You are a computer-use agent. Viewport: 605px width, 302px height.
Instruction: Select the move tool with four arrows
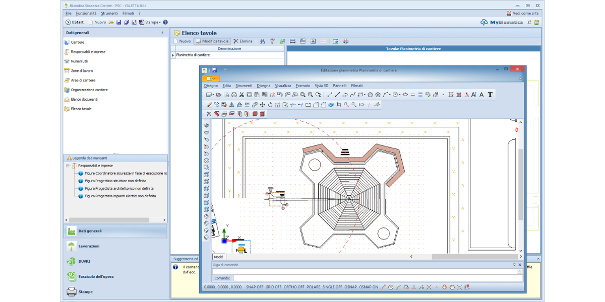[x=262, y=105]
